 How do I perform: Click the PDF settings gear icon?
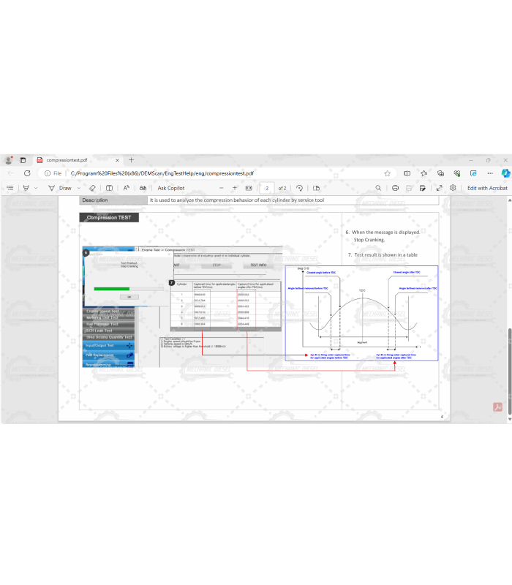coord(453,188)
